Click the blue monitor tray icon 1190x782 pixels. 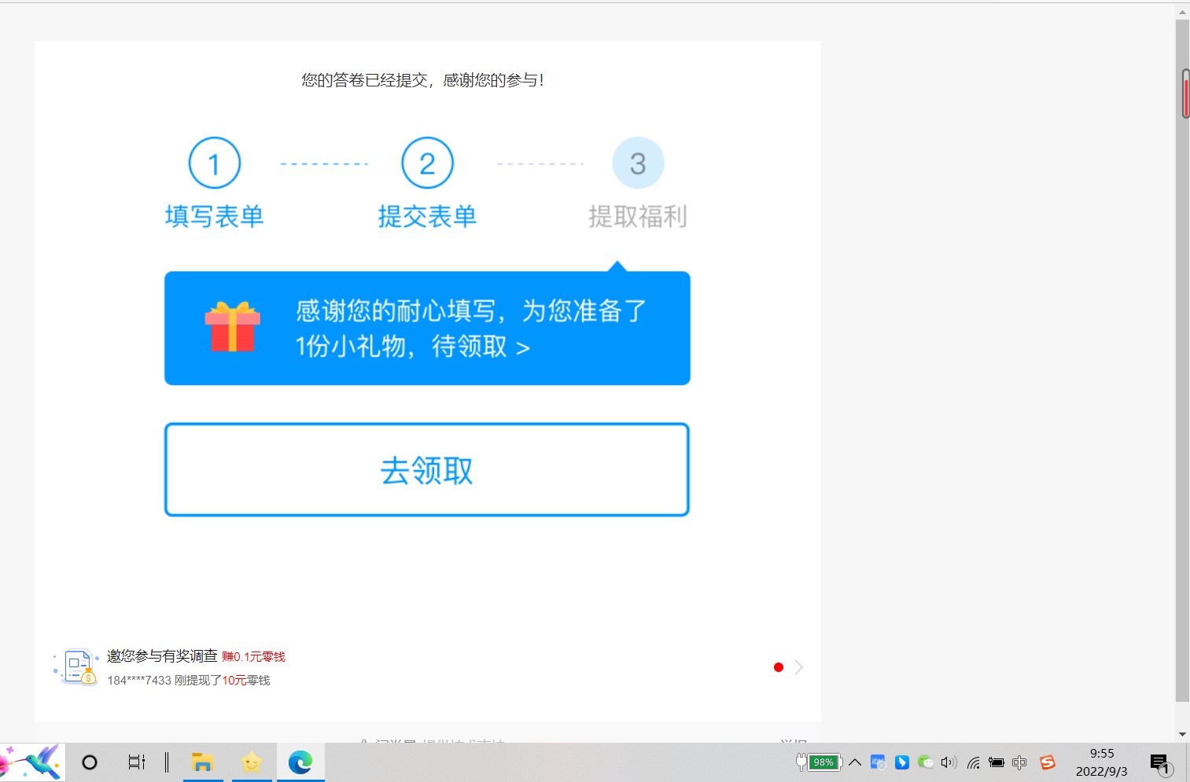point(879,762)
